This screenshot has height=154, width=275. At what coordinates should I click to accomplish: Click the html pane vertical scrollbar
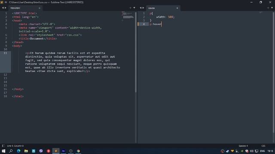click(136, 52)
